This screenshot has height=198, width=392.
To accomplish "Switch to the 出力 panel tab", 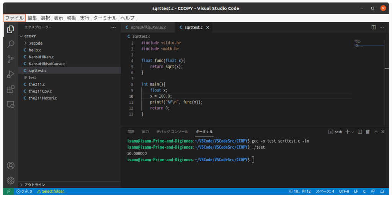I will [145, 132].
